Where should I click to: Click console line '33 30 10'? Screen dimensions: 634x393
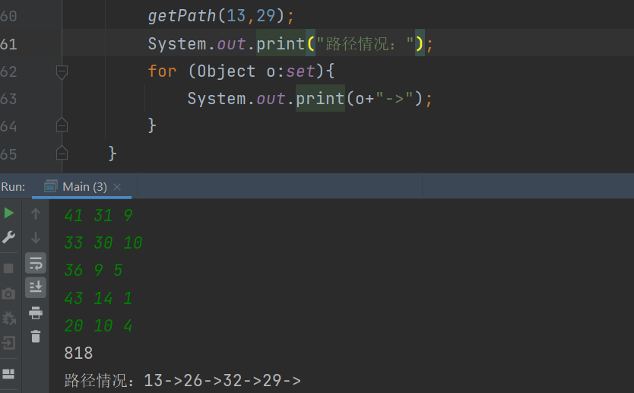click(103, 243)
